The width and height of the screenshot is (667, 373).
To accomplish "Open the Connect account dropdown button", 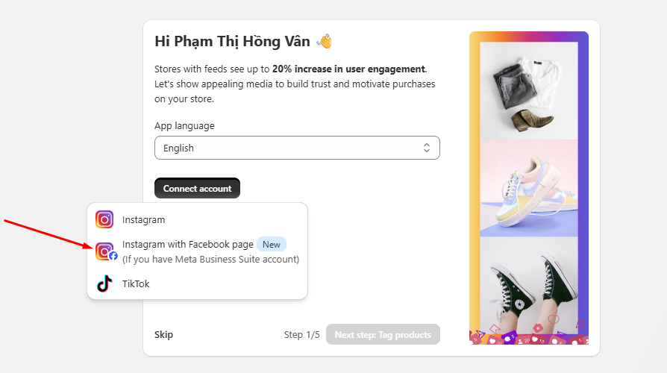I will (198, 189).
